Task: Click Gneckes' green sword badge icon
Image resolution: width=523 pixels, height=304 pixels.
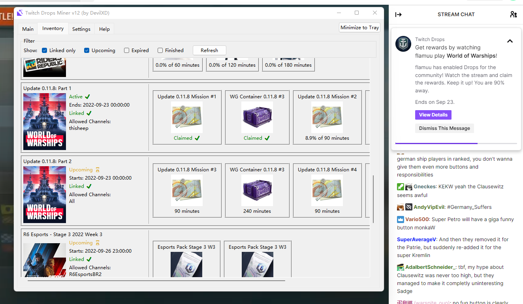Action: click(x=400, y=186)
